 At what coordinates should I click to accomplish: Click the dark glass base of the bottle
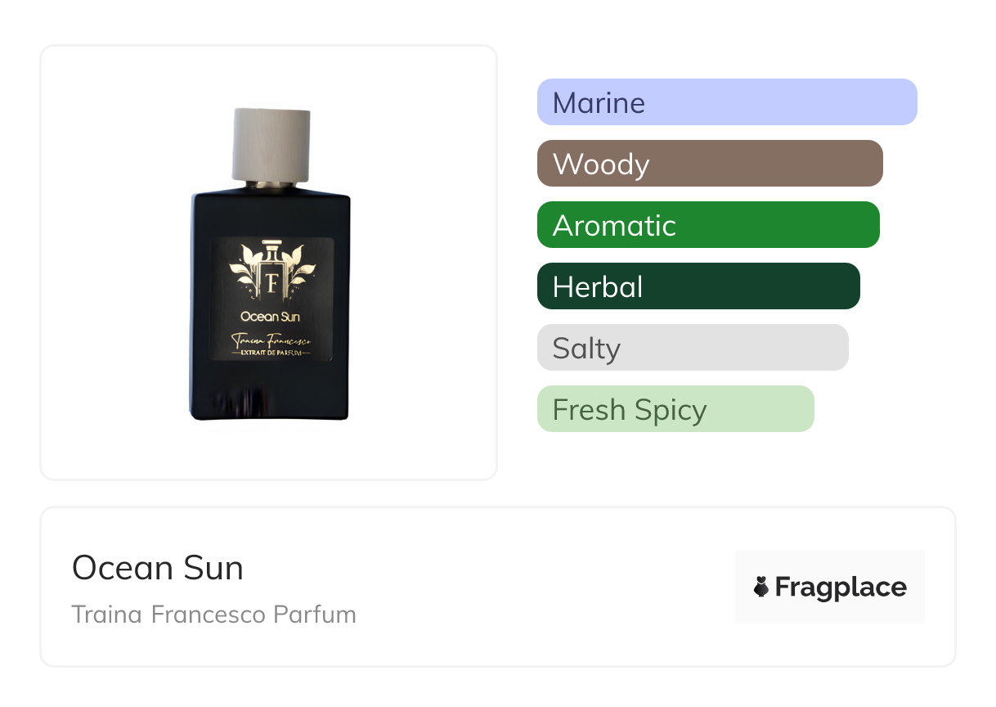click(270, 397)
